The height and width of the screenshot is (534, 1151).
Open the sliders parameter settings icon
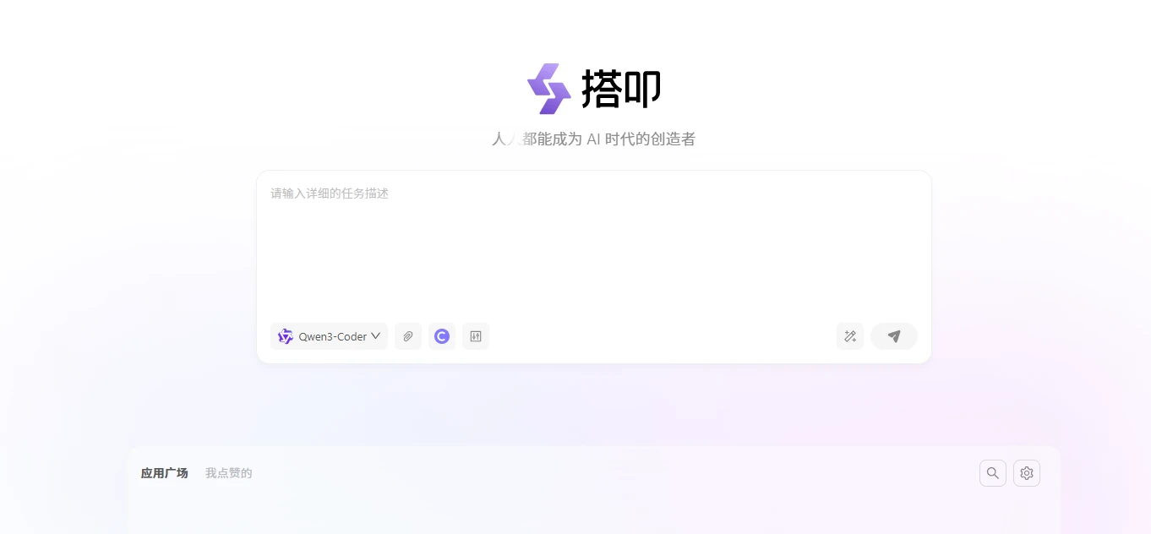tap(476, 336)
